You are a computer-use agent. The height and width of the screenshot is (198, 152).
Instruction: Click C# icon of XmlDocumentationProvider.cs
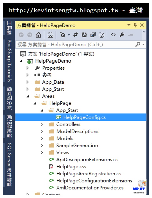pyautogui.click(x=51, y=188)
